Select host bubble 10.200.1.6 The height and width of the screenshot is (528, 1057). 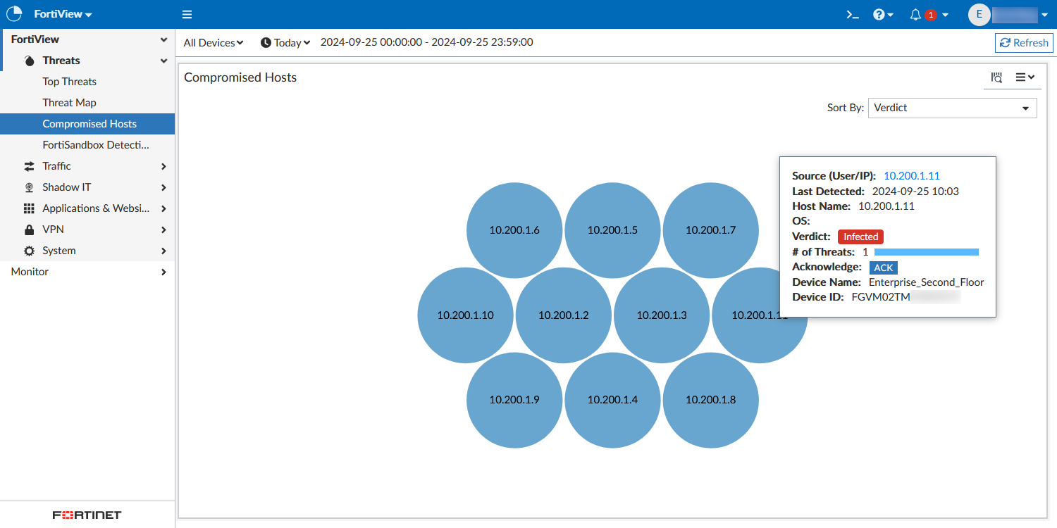[514, 230]
